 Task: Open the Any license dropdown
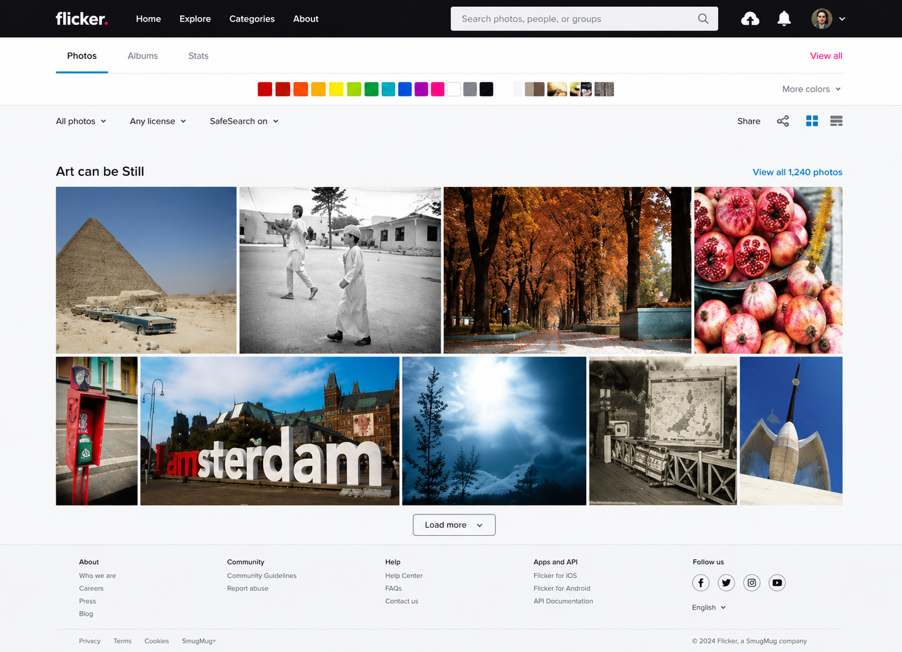point(158,121)
